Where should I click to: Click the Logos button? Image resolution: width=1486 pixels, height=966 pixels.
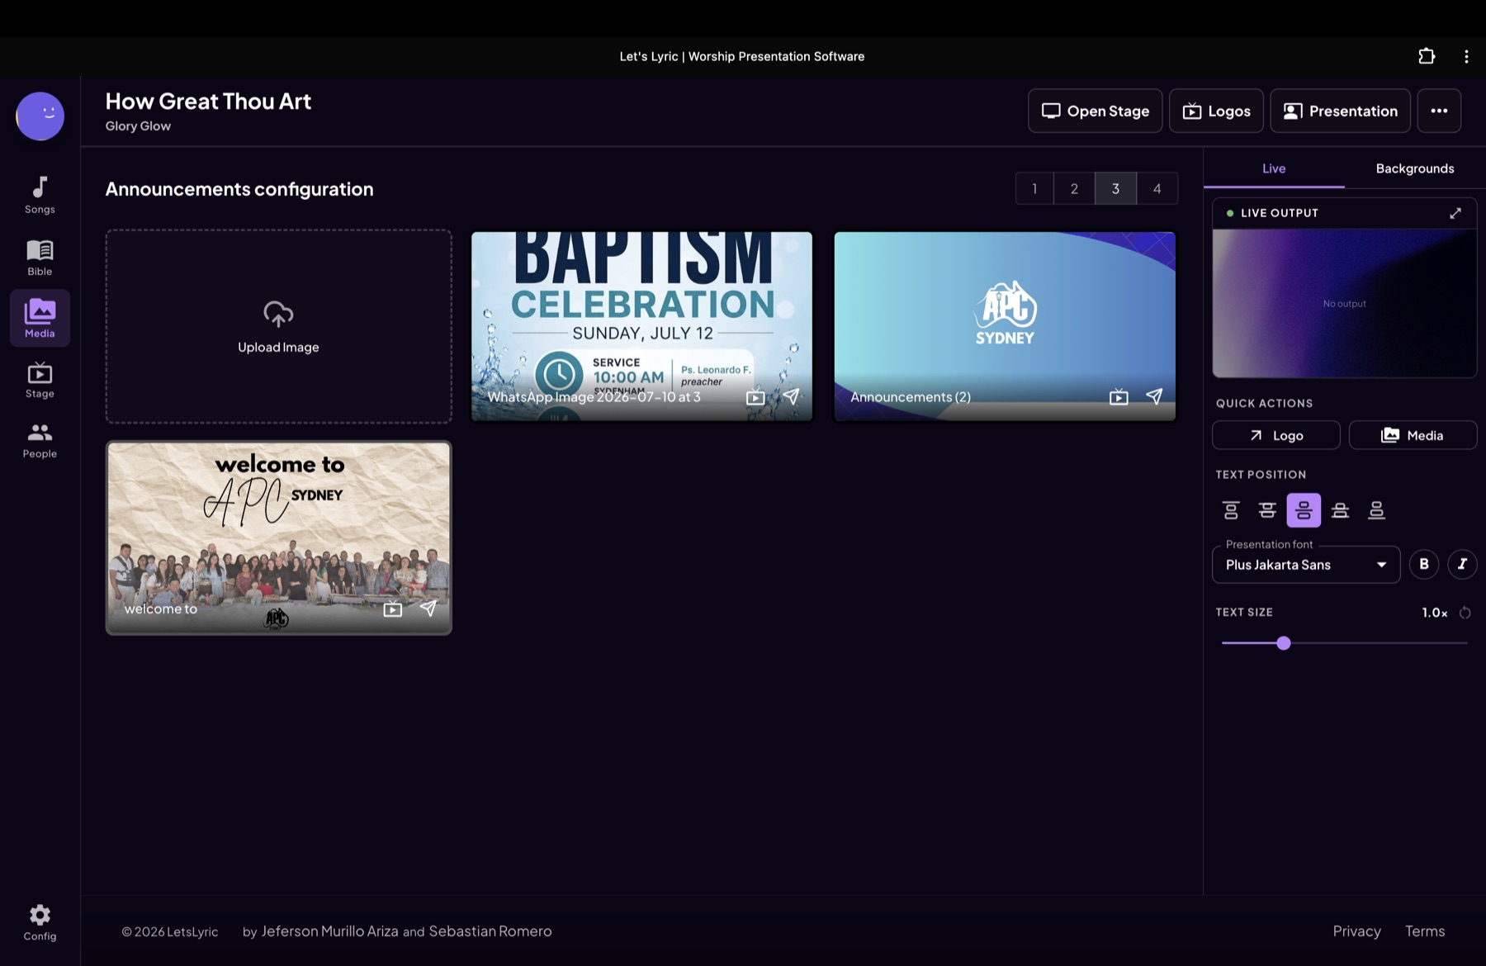(x=1216, y=111)
